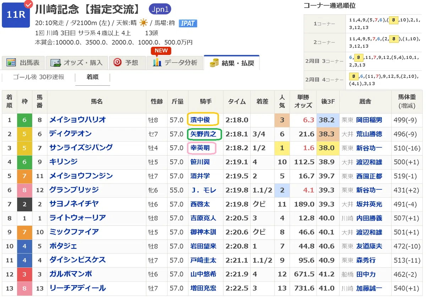The width and height of the screenshot is (426, 297).
Task: Open jockey 濱中俊 profile
Action: pyautogui.click(x=200, y=120)
